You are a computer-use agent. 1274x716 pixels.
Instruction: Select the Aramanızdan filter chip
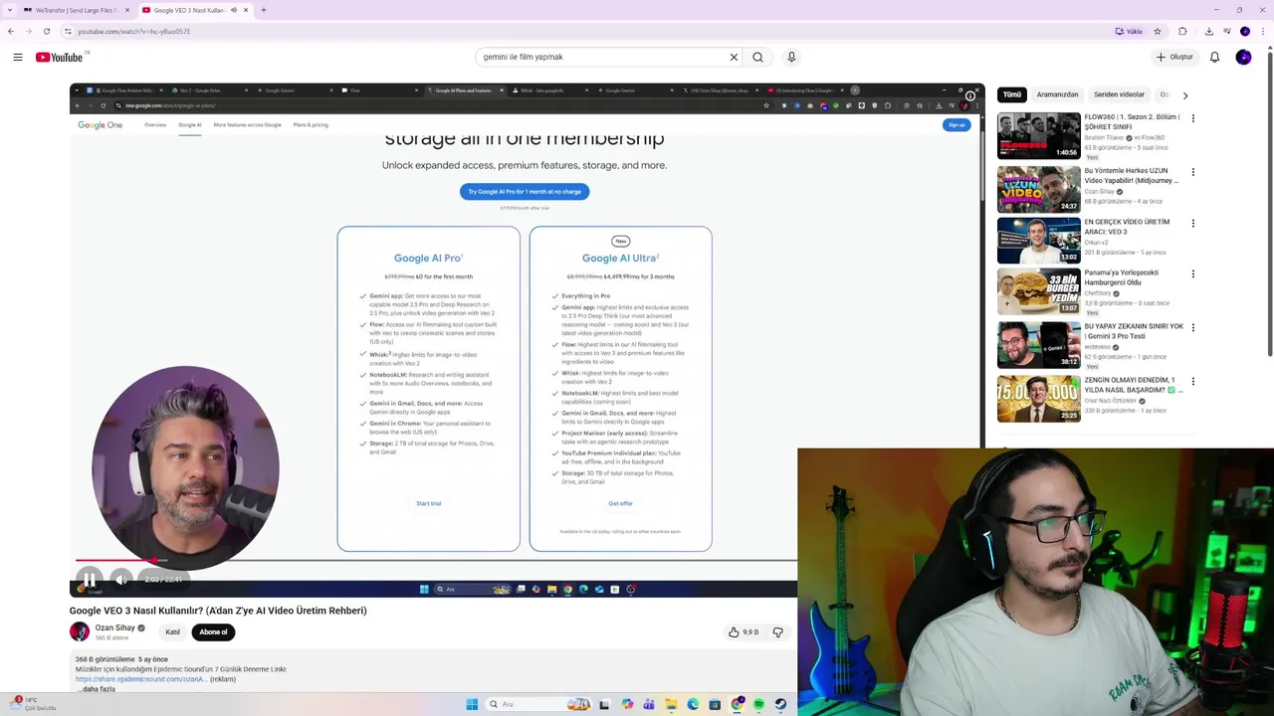1057,94
